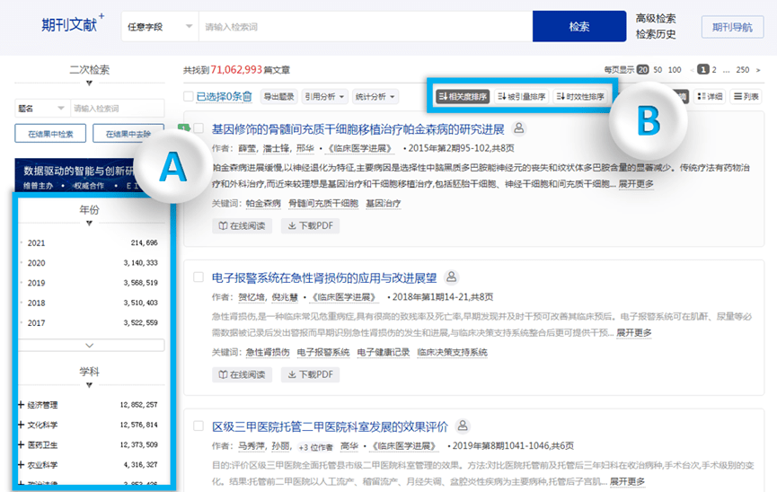This screenshot has height=492, width=777.
Task: Click the person icon after the 电子报警系统 title
Action: [x=452, y=277]
